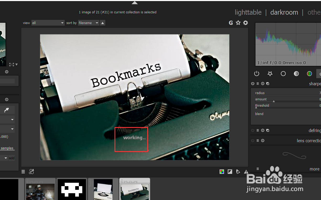Enable the lens correction module
Screen dimensions: 321x200
(x=253, y=141)
